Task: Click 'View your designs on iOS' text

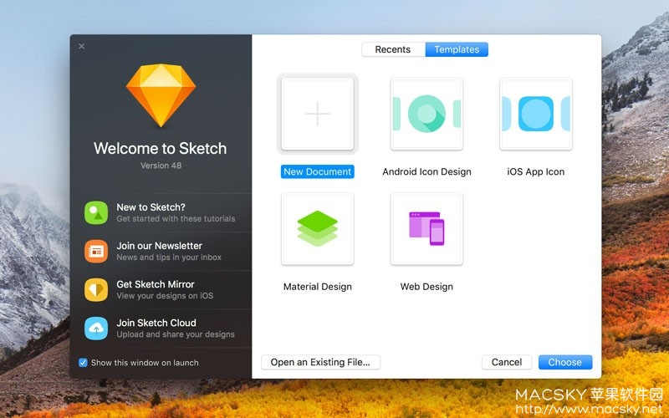Action: pos(165,296)
